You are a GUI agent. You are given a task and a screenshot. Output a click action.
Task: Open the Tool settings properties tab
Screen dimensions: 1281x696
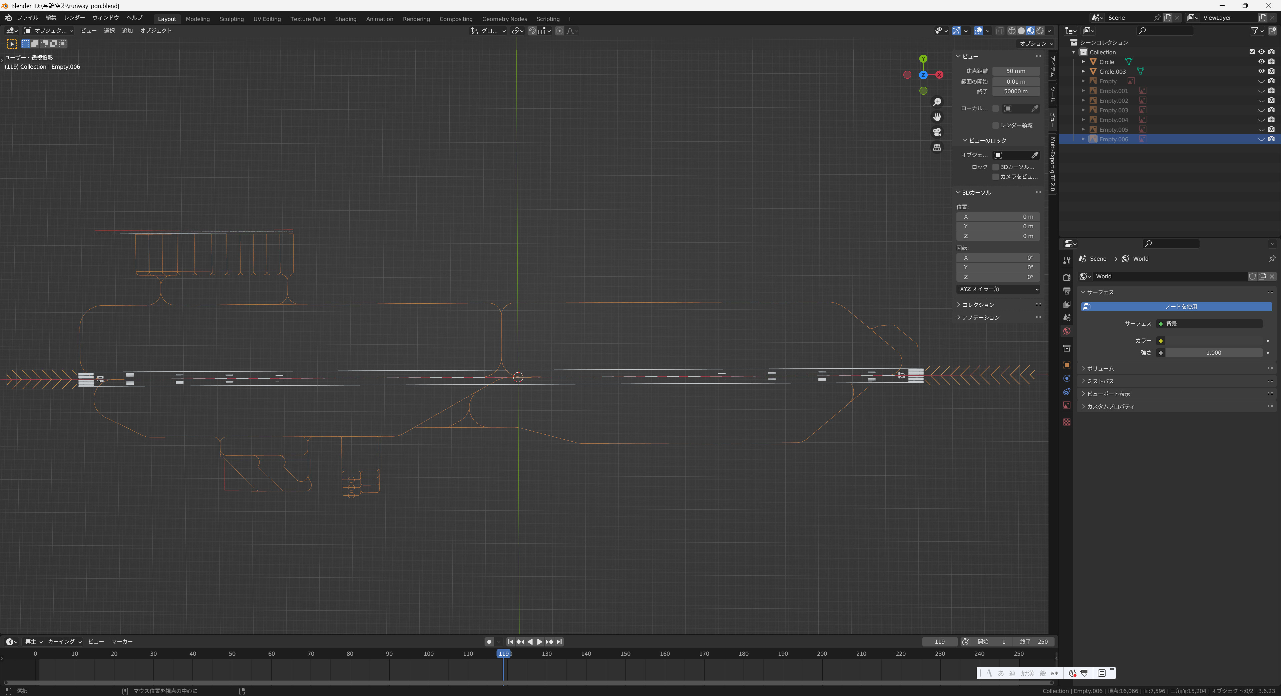(x=1066, y=260)
